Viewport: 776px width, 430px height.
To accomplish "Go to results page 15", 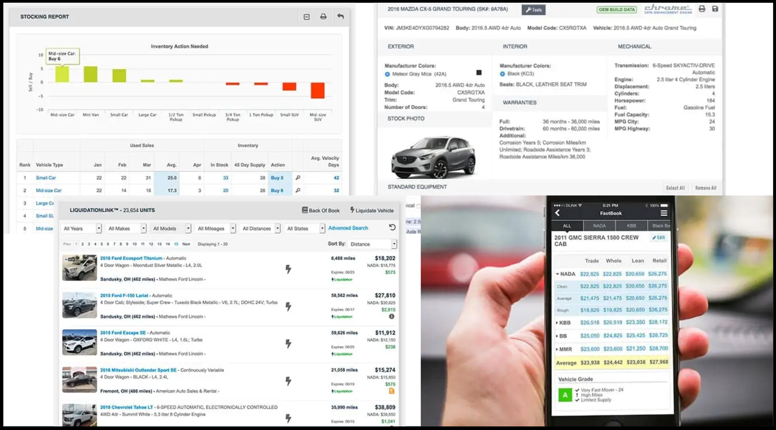I will [176, 244].
